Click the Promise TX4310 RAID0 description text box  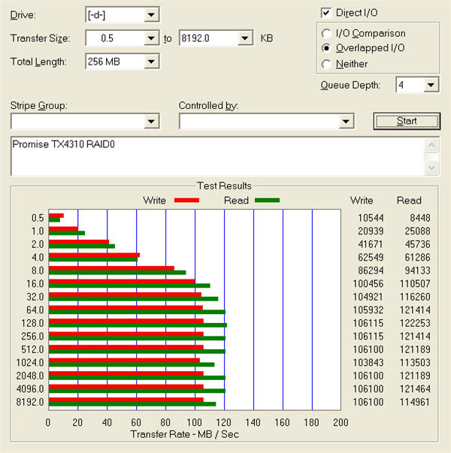point(218,156)
